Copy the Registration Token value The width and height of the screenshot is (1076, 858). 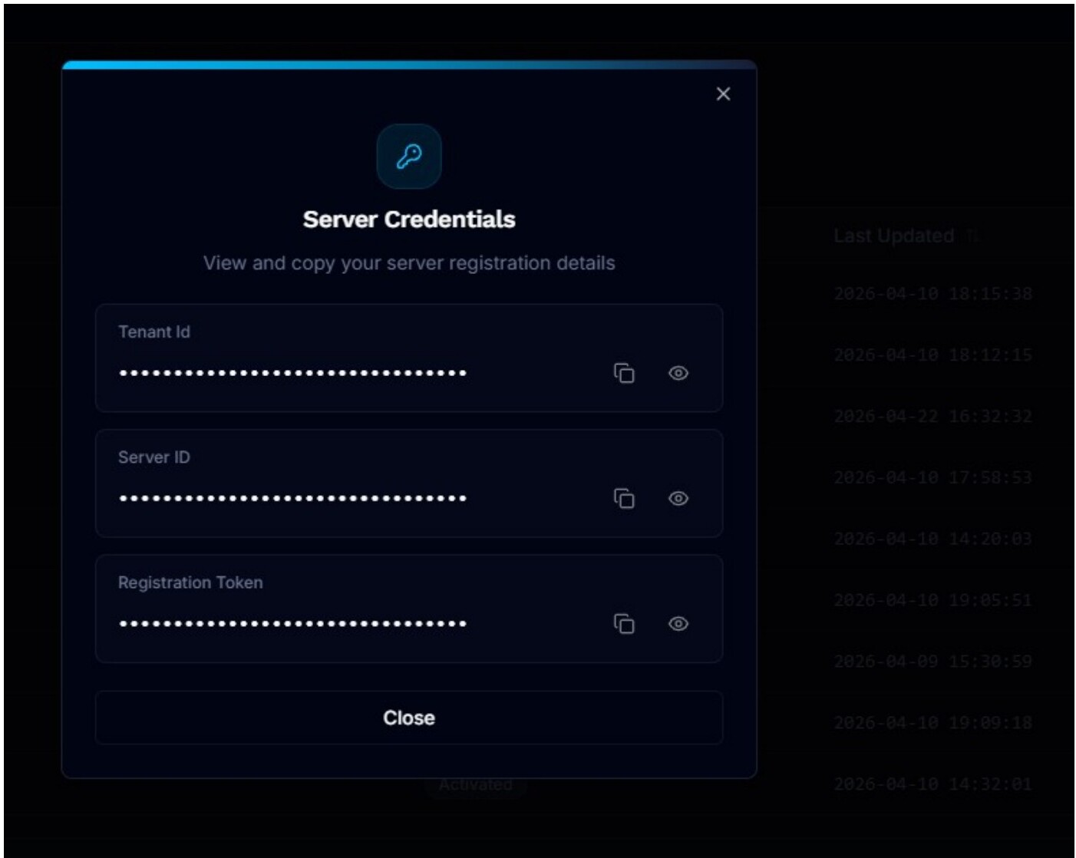pos(624,623)
